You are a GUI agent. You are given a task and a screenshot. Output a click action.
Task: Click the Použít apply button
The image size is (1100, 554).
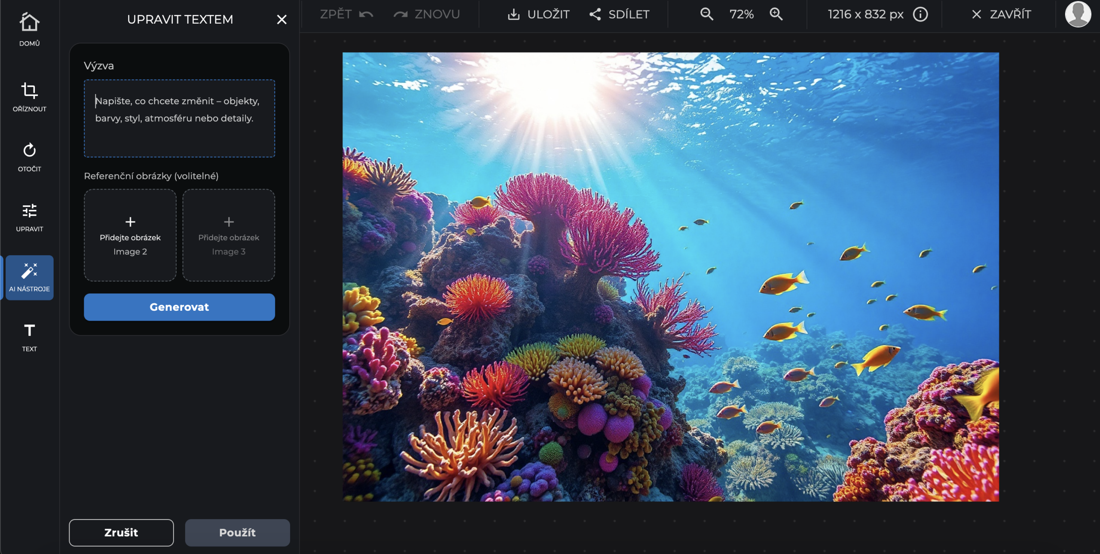(237, 533)
